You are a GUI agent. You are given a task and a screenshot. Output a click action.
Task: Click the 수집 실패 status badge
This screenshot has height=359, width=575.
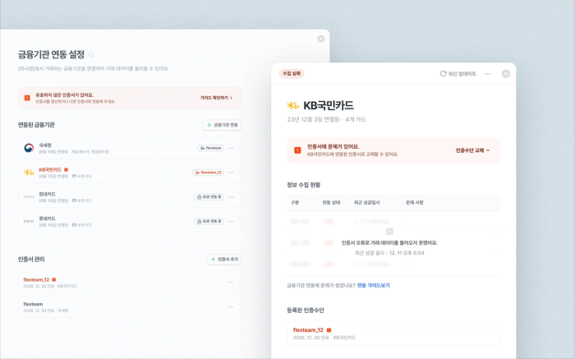click(x=292, y=74)
